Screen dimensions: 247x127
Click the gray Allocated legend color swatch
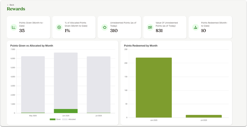[x=65, y=119]
